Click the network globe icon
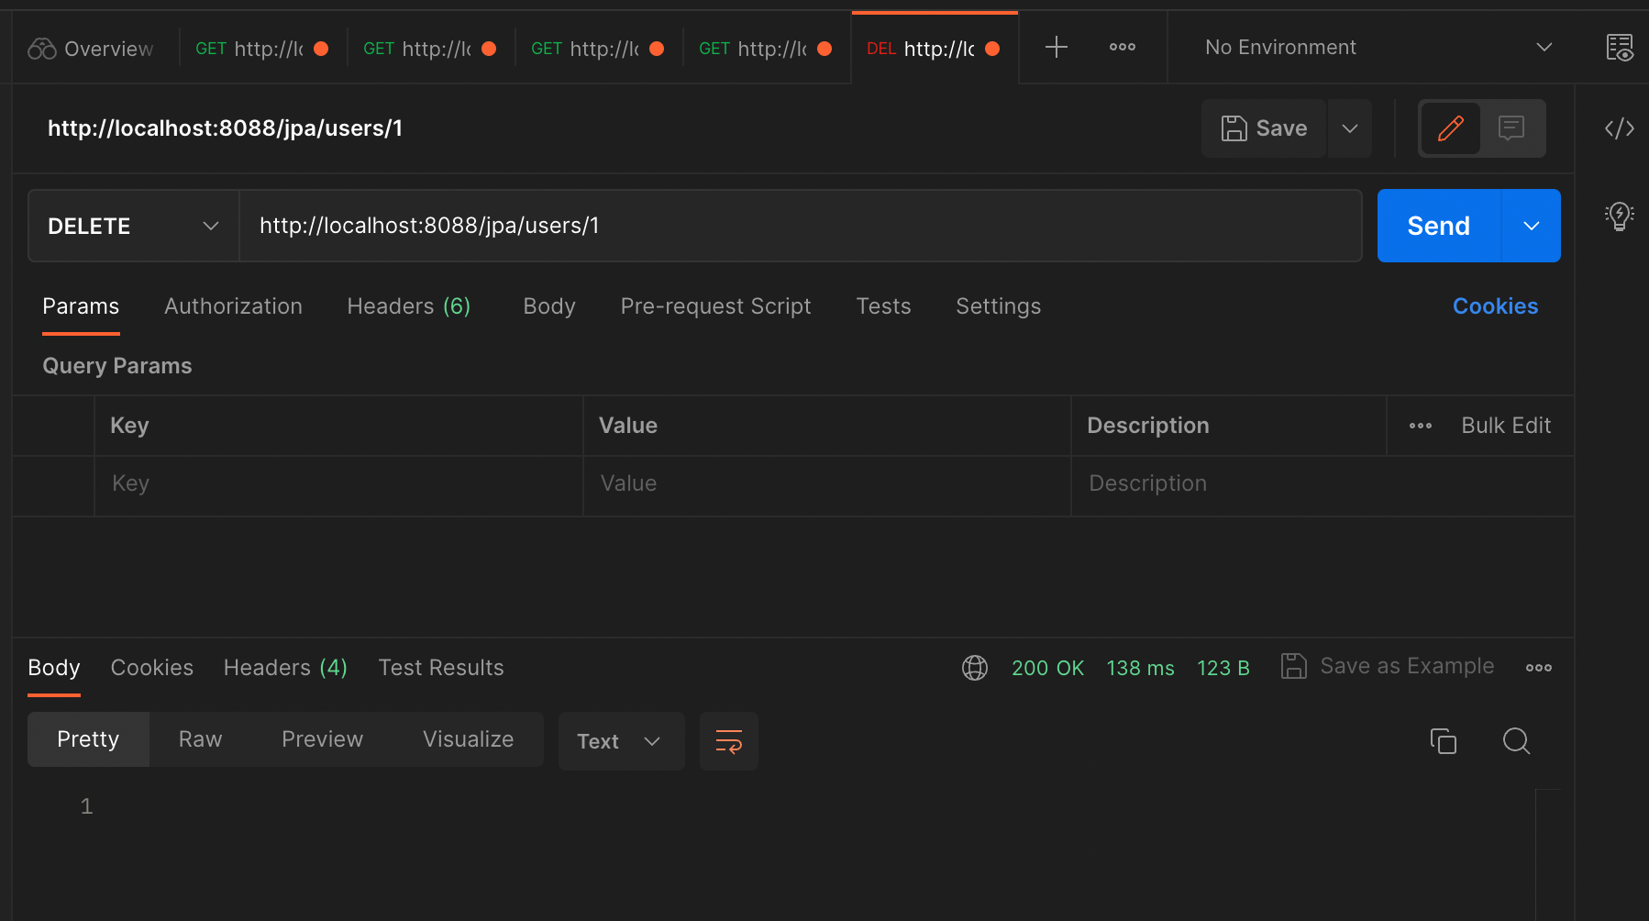The width and height of the screenshot is (1649, 921). coord(975,668)
